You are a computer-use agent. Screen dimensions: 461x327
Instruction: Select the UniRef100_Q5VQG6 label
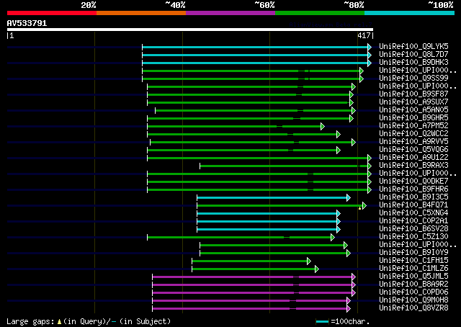point(413,149)
